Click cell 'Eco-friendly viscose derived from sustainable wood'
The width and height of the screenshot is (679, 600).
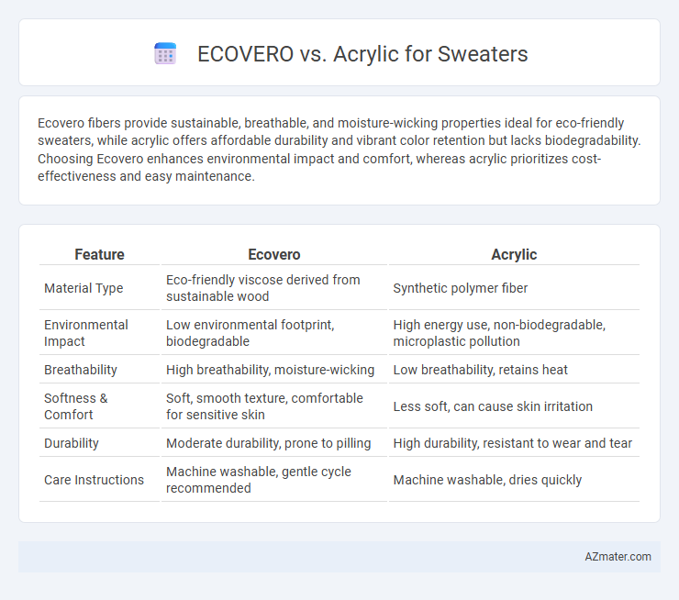pos(273,288)
